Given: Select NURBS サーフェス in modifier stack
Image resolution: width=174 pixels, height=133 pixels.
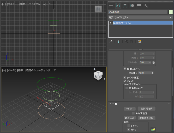Looking at the screenshot, I should [143, 23].
